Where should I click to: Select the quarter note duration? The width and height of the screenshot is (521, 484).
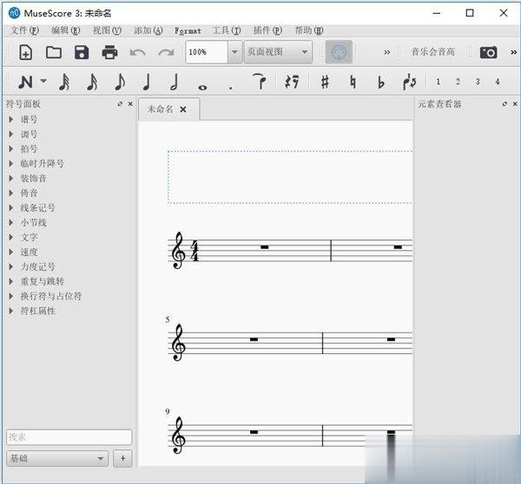tap(147, 82)
